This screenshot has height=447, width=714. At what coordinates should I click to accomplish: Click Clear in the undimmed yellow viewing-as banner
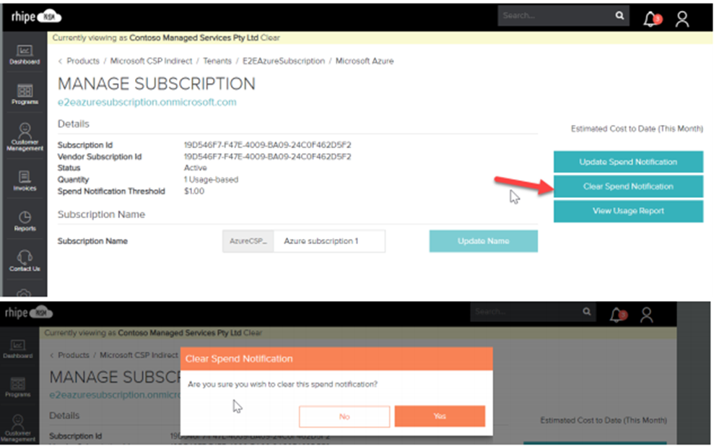point(270,38)
